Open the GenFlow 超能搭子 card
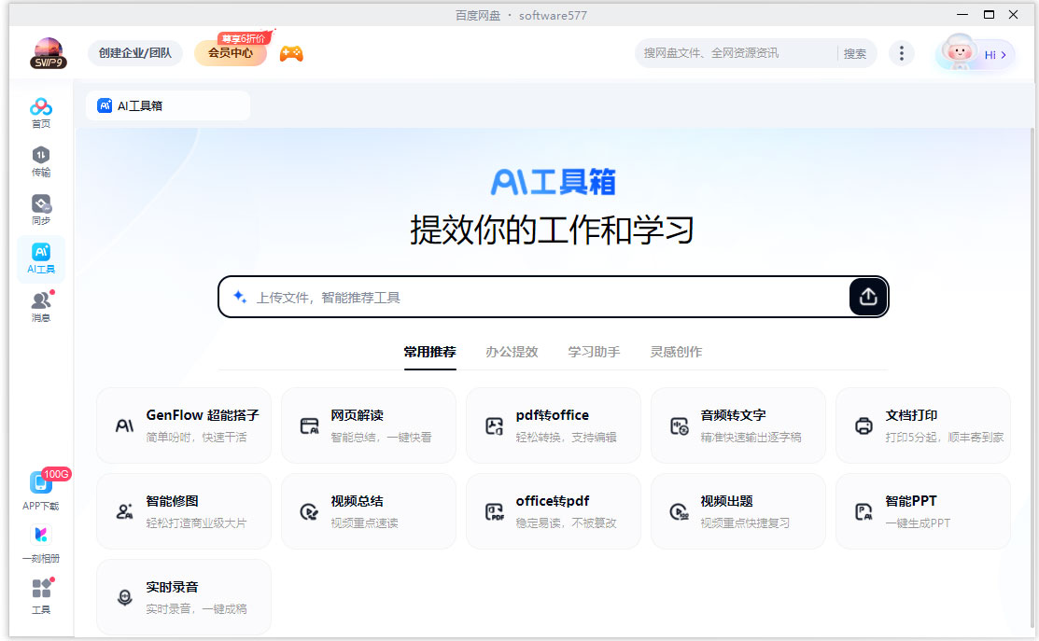 [x=184, y=425]
